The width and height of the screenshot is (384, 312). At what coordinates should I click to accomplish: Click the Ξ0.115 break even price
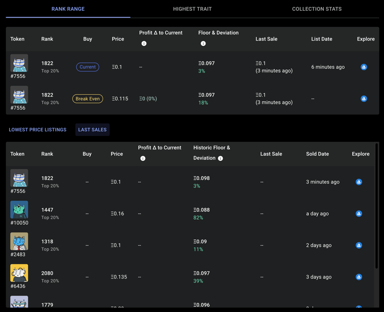pos(120,99)
